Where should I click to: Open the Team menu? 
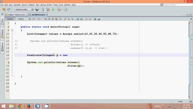tap(55, 5)
